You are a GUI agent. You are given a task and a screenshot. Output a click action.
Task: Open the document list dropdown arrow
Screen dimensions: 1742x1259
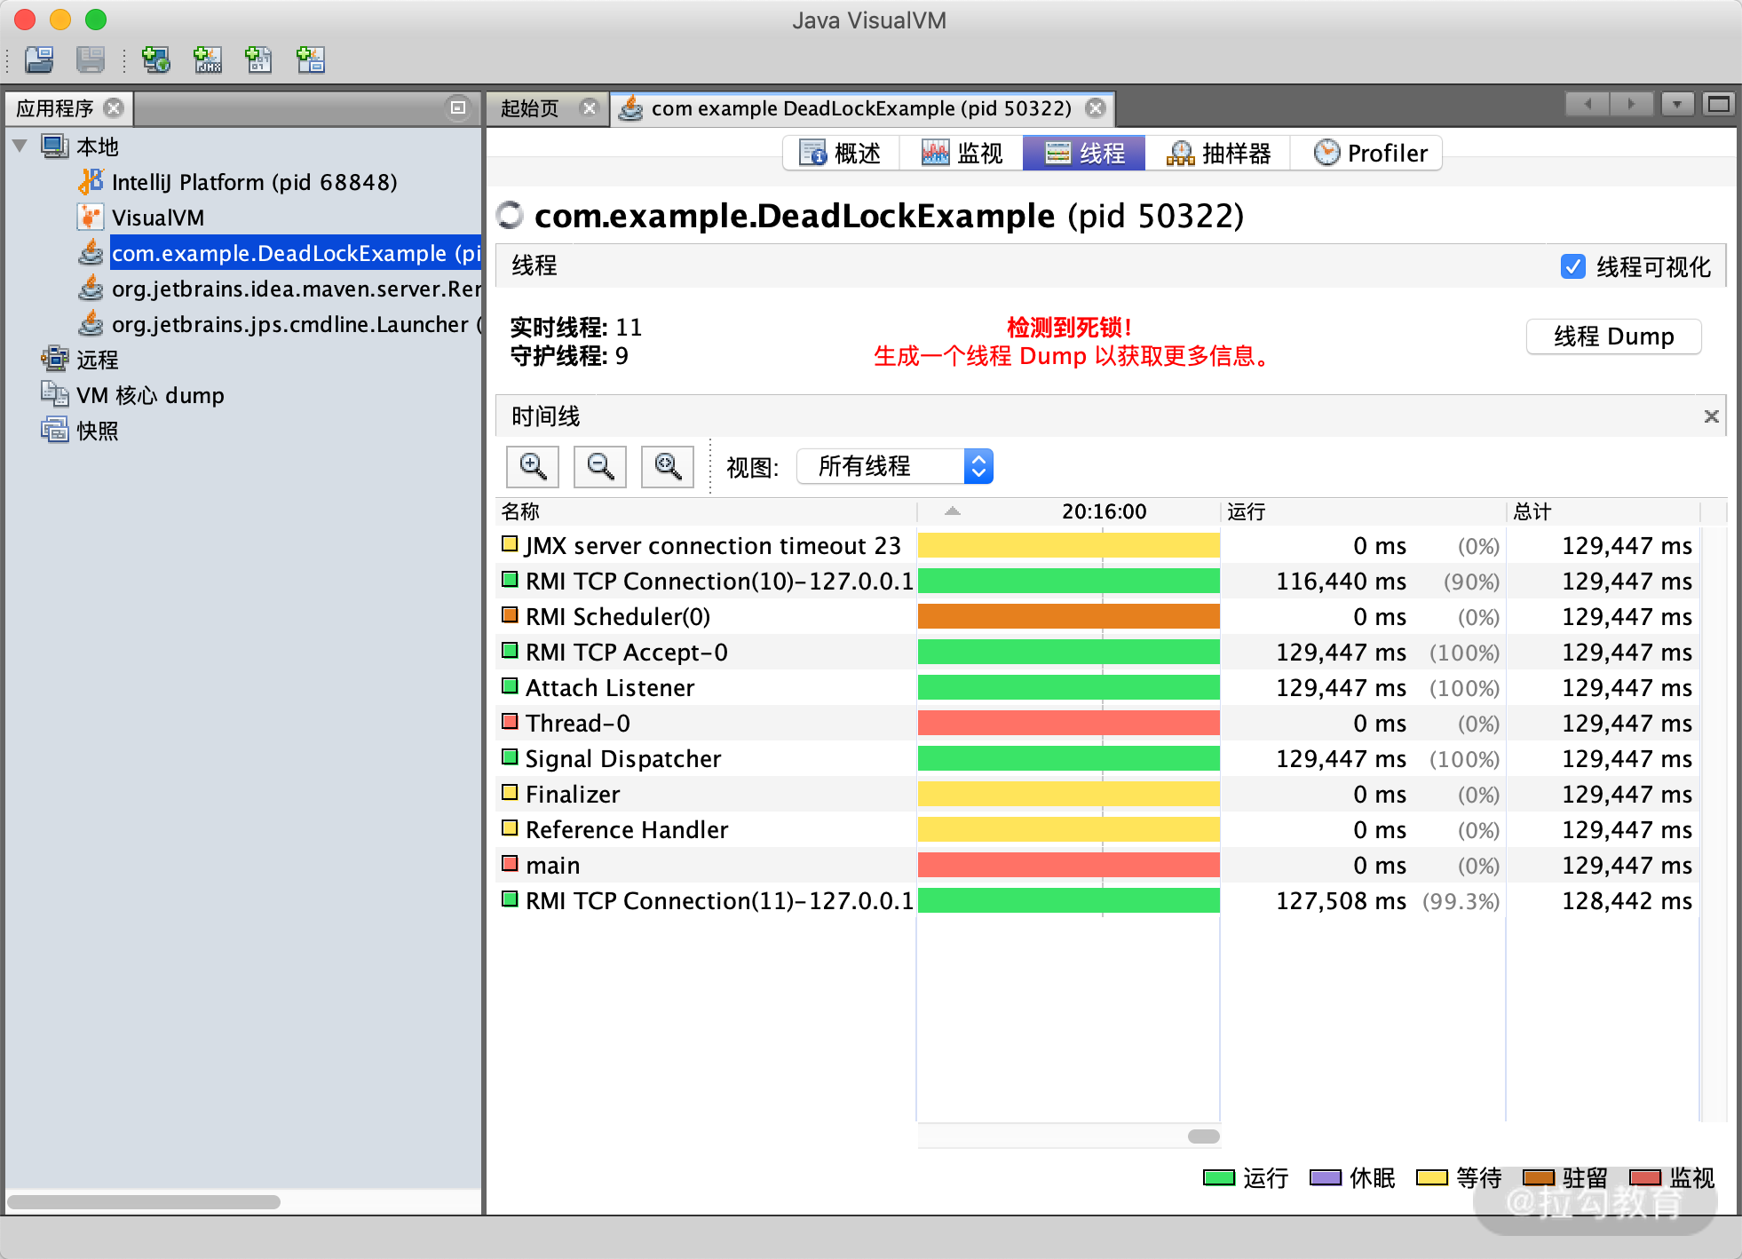(1677, 105)
